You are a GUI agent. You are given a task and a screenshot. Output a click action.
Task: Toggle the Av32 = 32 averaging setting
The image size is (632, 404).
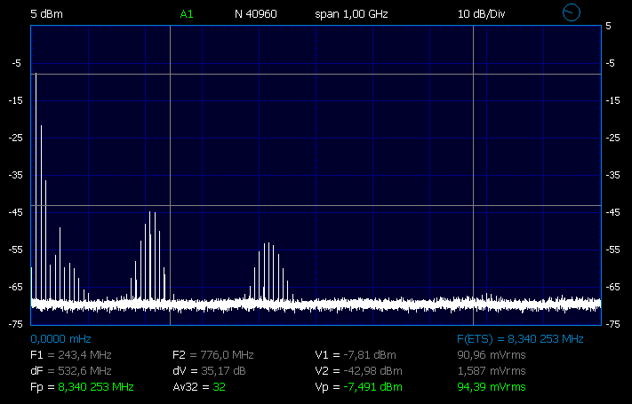[200, 387]
